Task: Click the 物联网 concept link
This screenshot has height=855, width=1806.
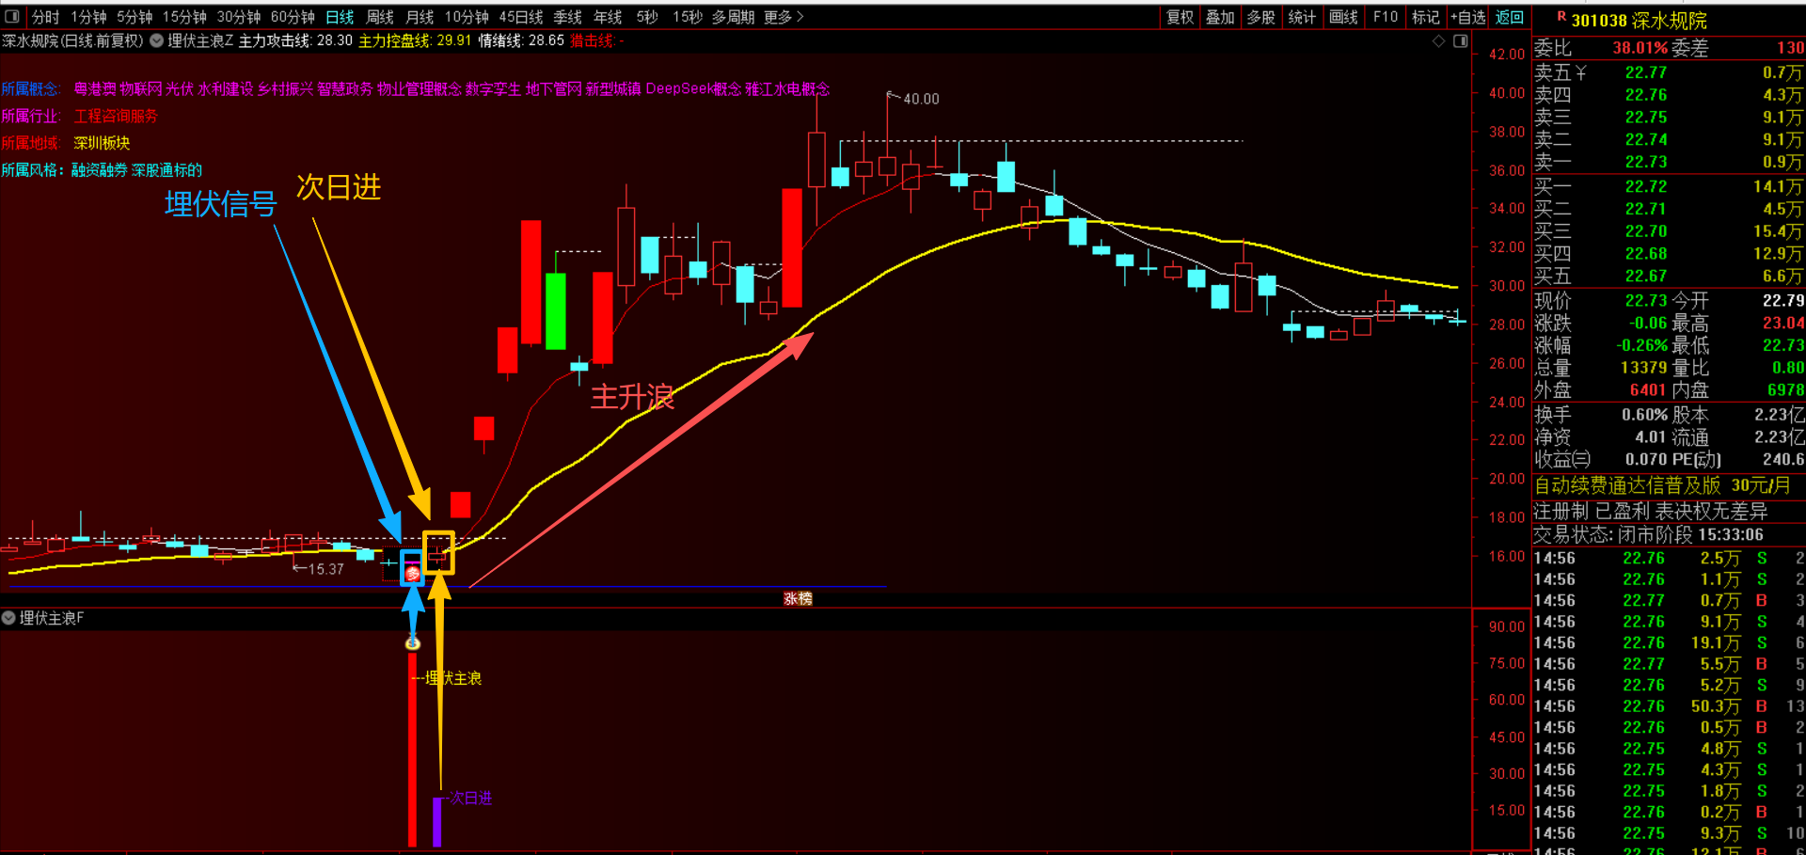Action: point(141,88)
